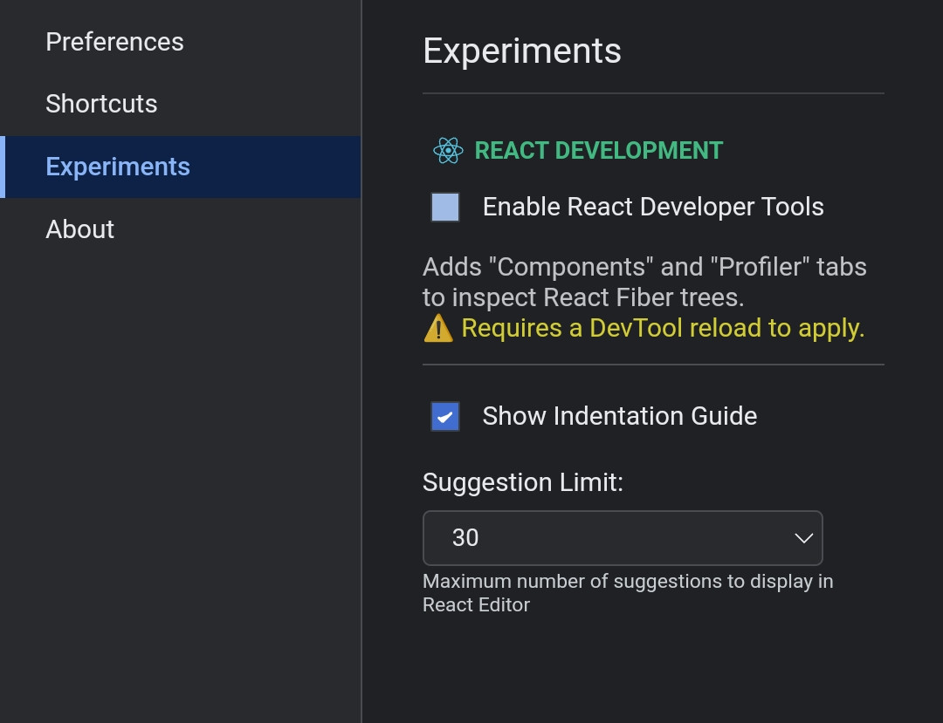Open the Suggestion Limit dropdown showing 30
Screen dimensions: 943x723
click(622, 538)
